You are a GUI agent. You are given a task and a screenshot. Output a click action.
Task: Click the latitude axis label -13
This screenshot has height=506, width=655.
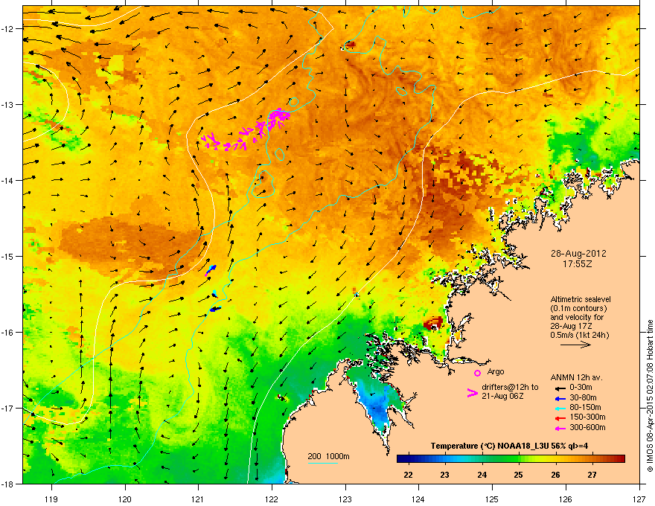pyautogui.click(x=7, y=105)
